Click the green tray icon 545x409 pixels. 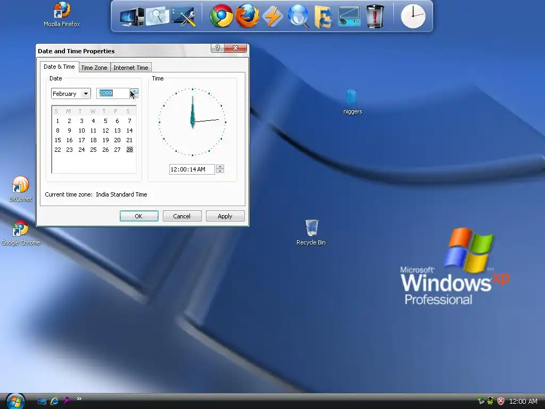[490, 401]
